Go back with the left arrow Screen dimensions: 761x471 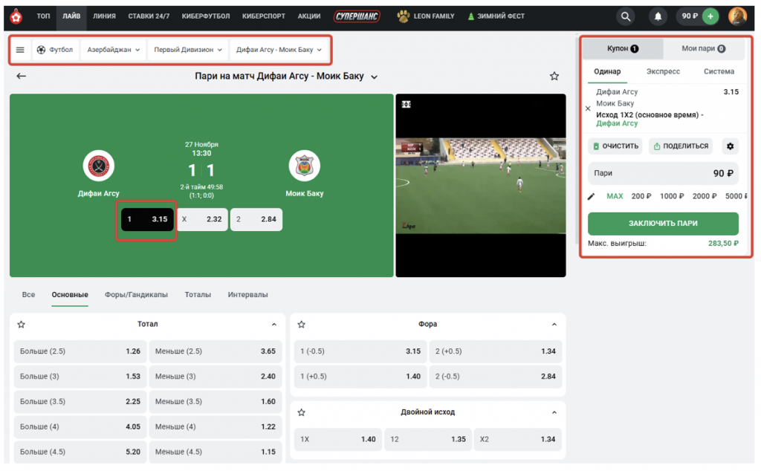pyautogui.click(x=22, y=76)
